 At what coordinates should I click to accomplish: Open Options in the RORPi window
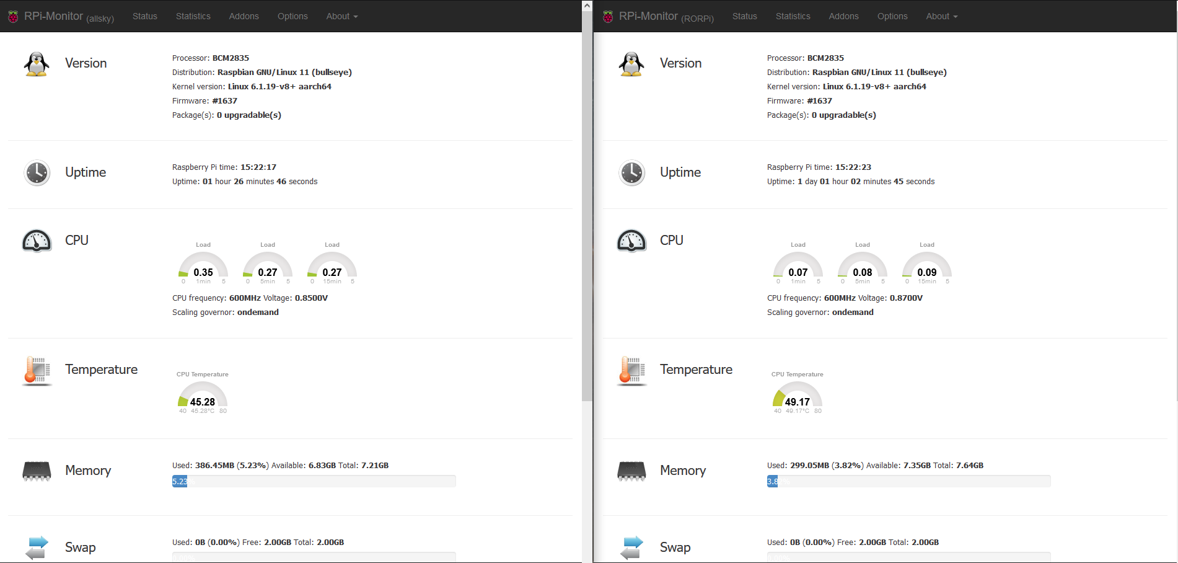pyautogui.click(x=892, y=16)
